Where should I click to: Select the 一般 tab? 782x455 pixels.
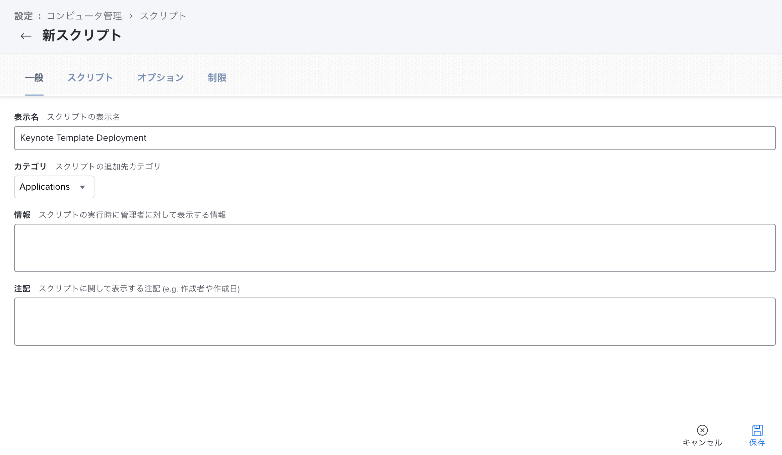pos(34,78)
